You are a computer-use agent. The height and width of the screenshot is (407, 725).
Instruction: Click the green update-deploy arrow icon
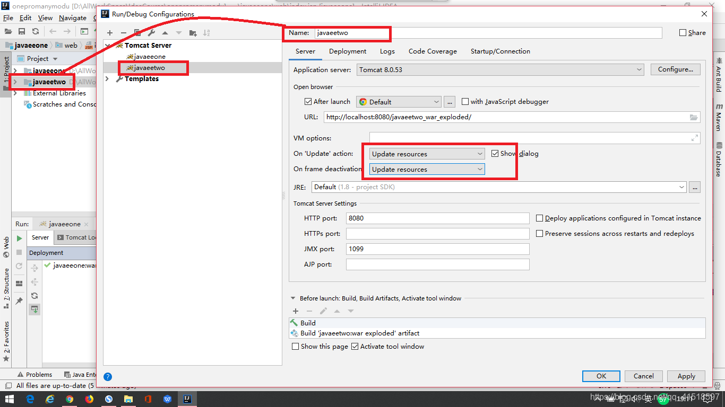pos(34,309)
